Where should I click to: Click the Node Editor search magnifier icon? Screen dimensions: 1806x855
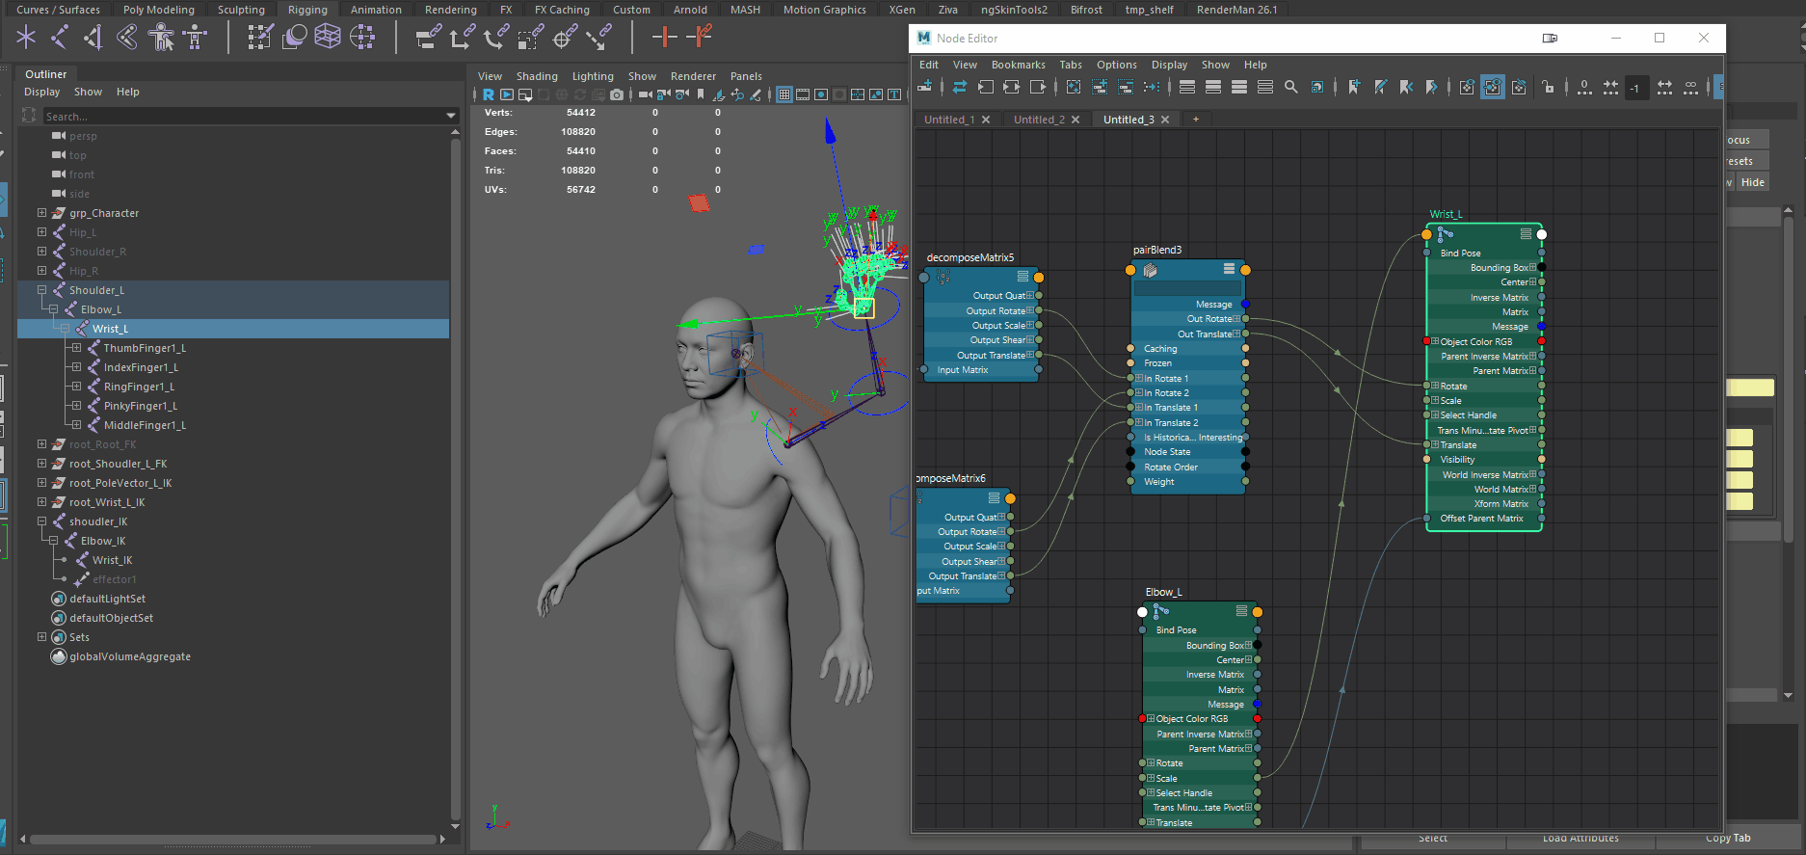coord(1291,87)
